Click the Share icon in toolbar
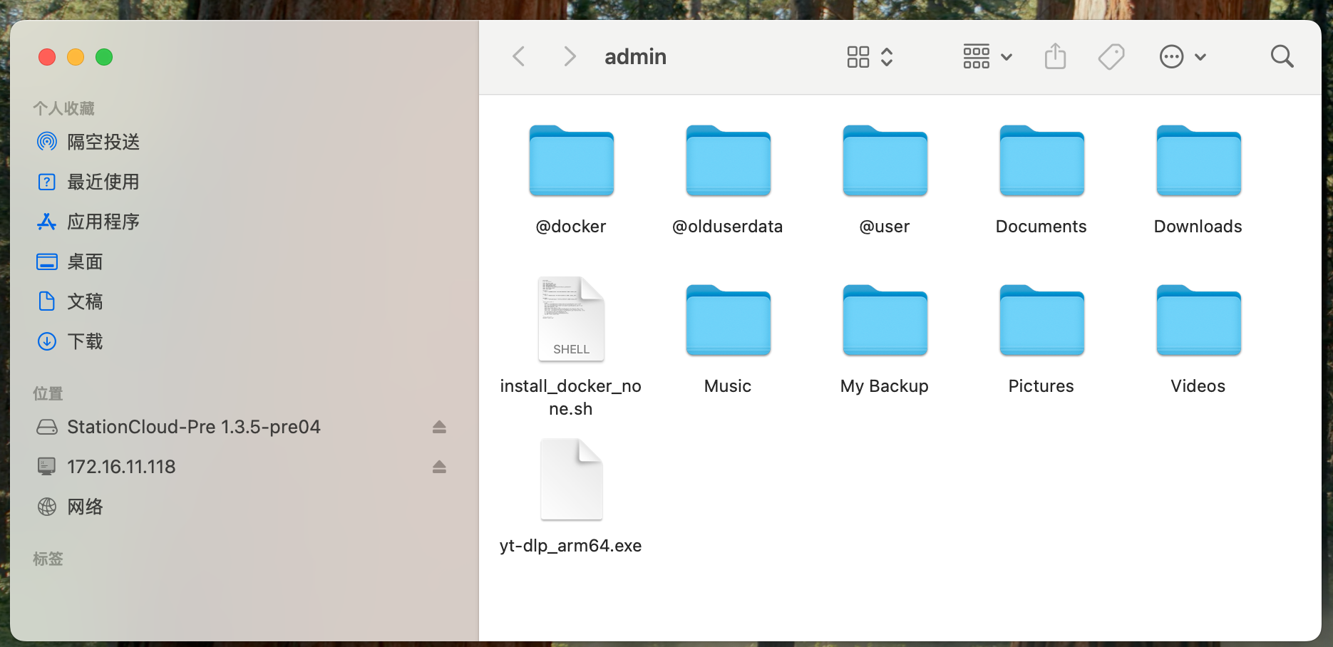This screenshot has height=647, width=1333. click(1055, 56)
